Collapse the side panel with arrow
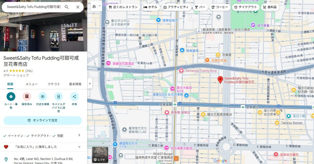This screenshot has width=314, height=164. (x=90, y=84)
